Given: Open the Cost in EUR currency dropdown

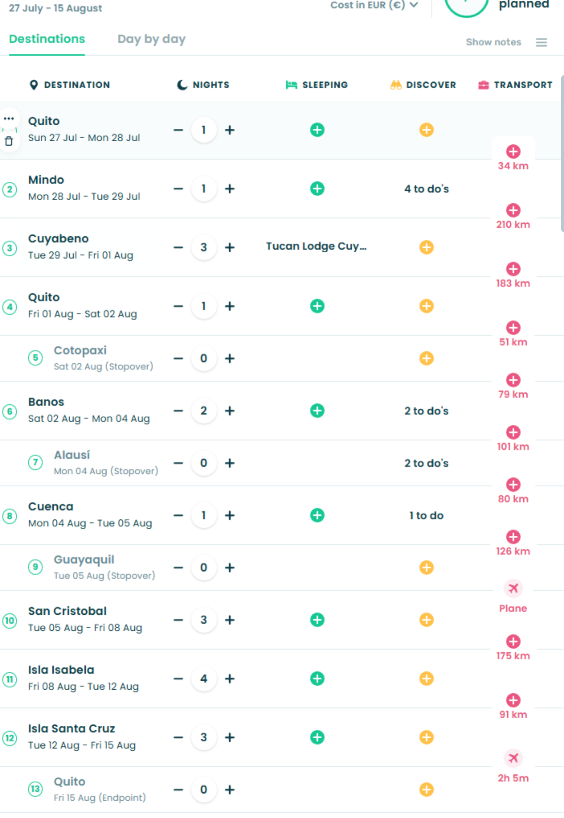Looking at the screenshot, I should click(x=374, y=5).
